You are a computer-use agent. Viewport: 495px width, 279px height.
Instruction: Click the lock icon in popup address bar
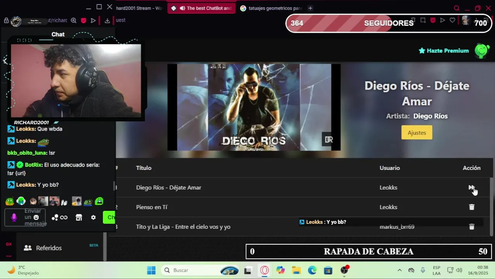[6, 21]
